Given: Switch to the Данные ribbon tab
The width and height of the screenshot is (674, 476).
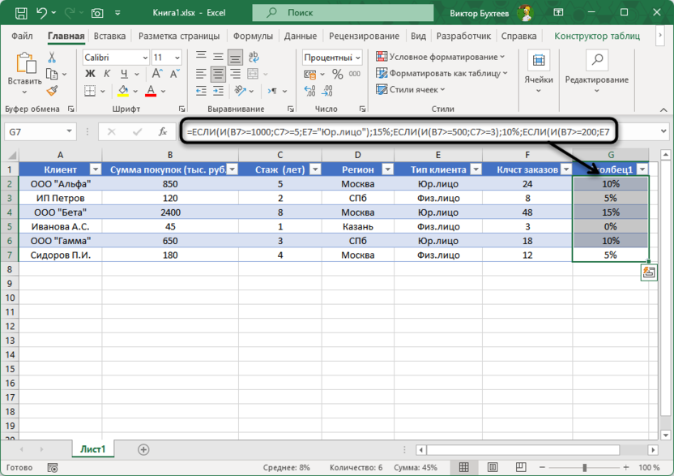Looking at the screenshot, I should pyautogui.click(x=301, y=36).
